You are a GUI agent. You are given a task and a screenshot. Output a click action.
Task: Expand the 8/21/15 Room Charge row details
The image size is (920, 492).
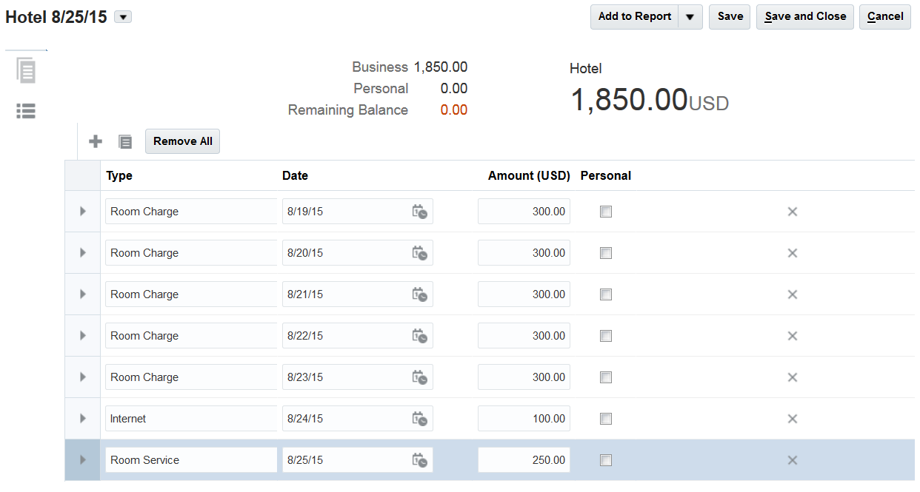(82, 294)
